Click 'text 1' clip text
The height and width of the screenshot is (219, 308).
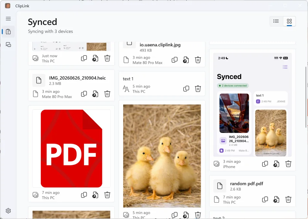[x=128, y=79]
